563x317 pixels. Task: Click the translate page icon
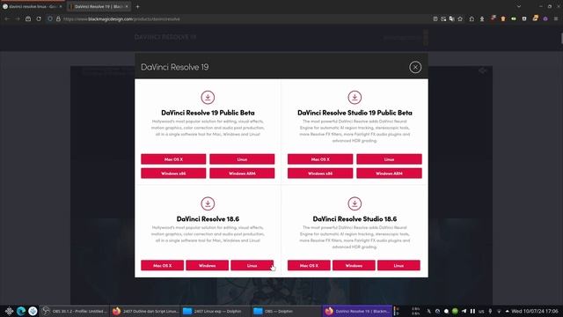pos(451,18)
